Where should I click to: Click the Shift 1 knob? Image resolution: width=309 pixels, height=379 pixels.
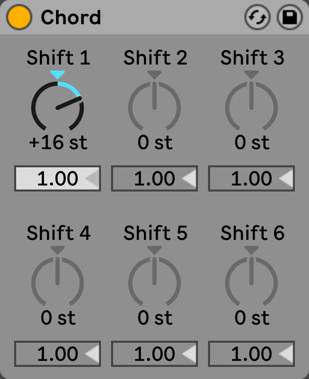click(58, 106)
